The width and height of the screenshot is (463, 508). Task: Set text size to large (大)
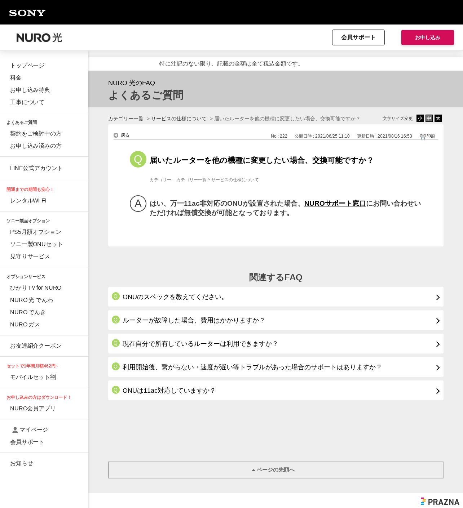click(438, 118)
